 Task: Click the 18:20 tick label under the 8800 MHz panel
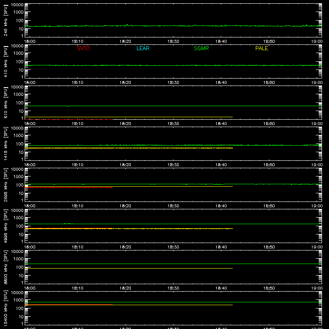click(125, 288)
